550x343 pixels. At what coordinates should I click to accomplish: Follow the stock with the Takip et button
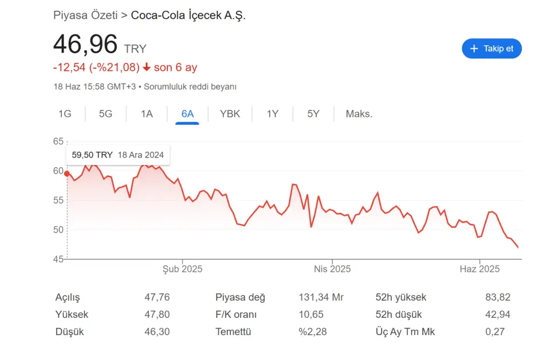[492, 49]
